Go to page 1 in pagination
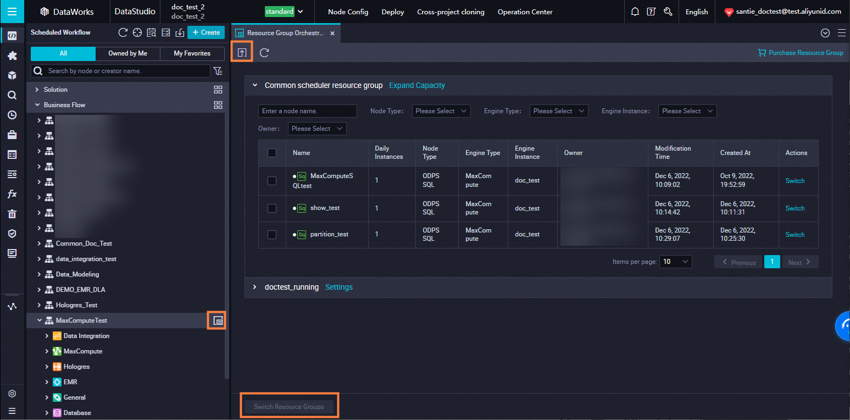Screen dimensions: 850x420 pos(772,262)
